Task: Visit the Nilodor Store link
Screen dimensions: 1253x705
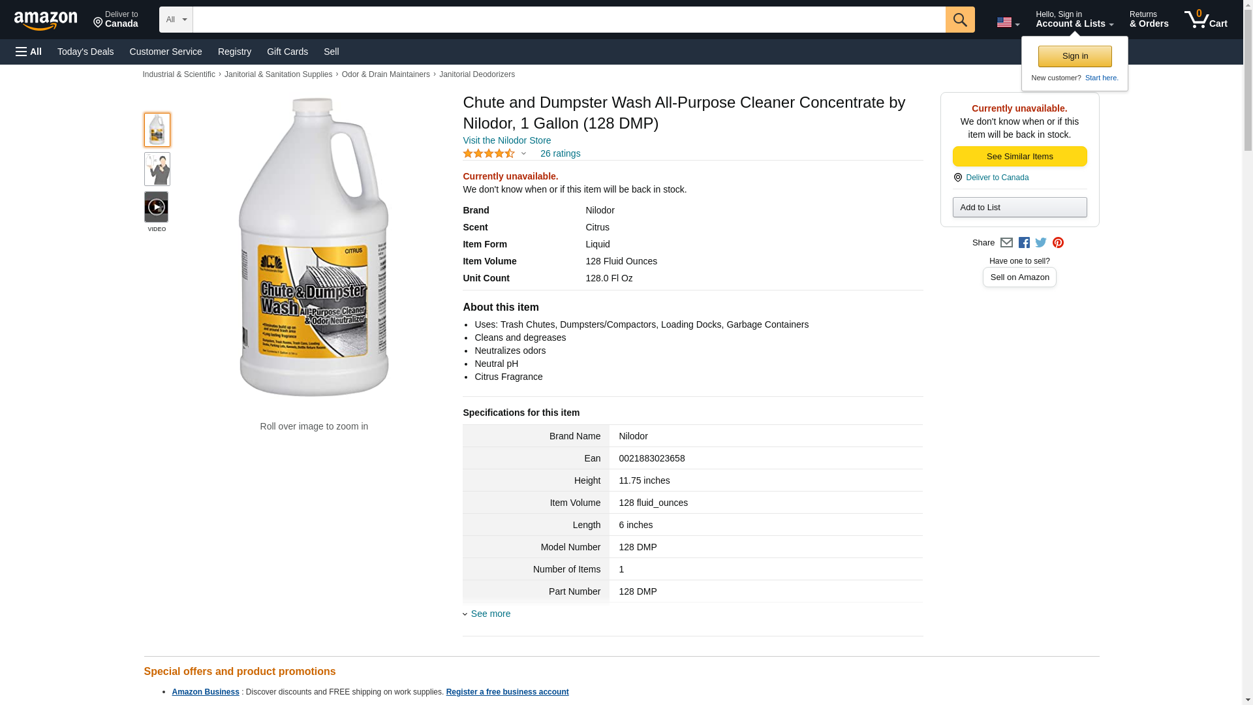Action: coord(506,140)
